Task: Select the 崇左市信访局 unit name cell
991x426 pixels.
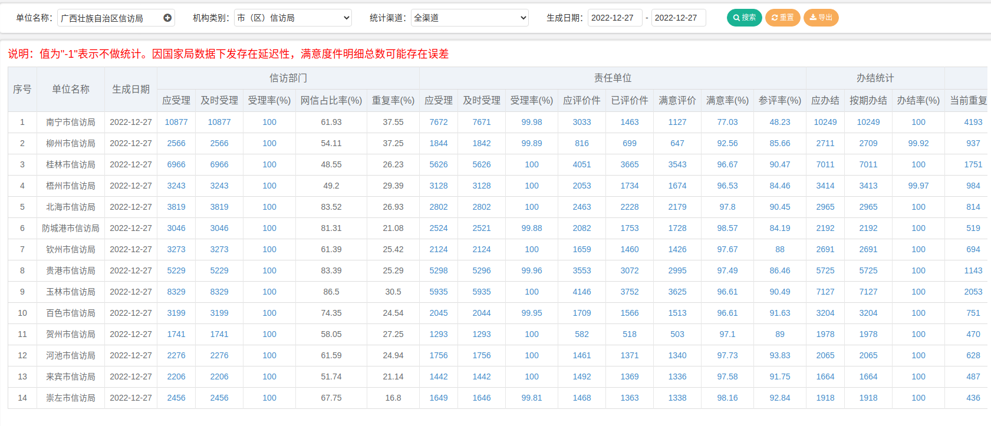Action: click(71, 398)
